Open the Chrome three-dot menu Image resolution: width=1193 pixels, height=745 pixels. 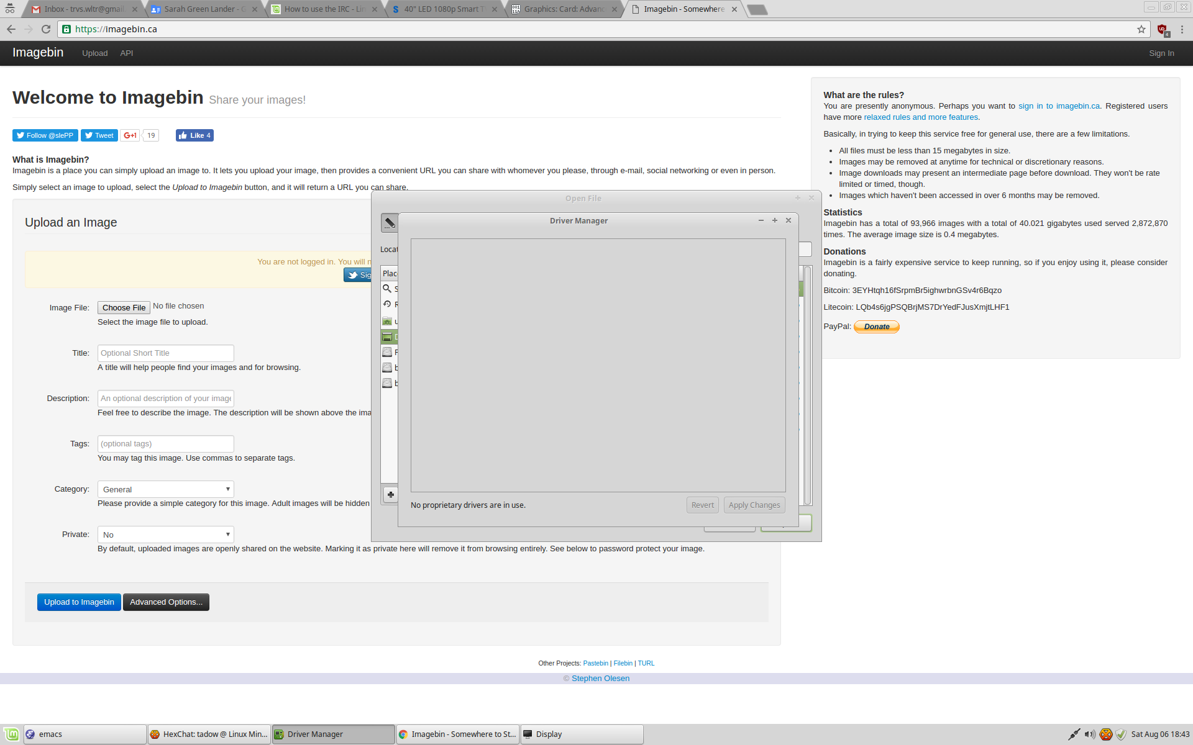click(1182, 29)
